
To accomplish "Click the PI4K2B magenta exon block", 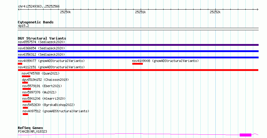I will pos(245,135).
